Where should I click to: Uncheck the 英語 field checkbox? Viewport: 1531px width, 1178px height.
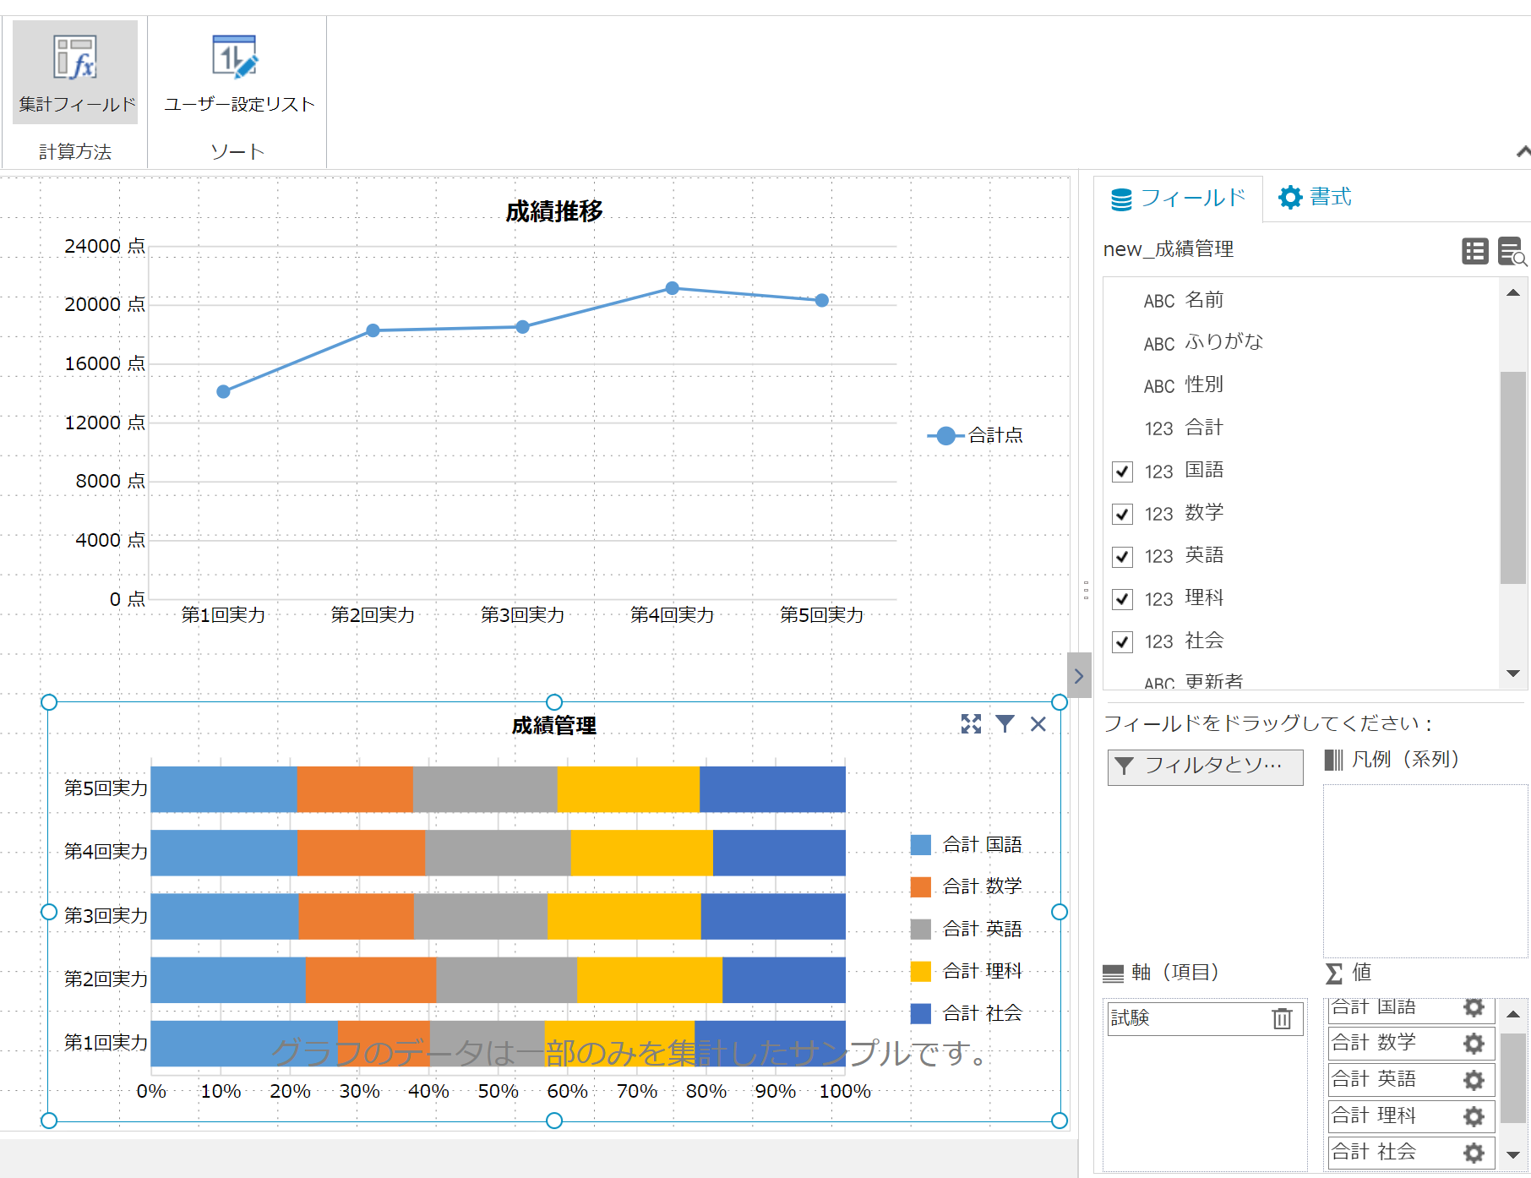pyautogui.click(x=1122, y=557)
